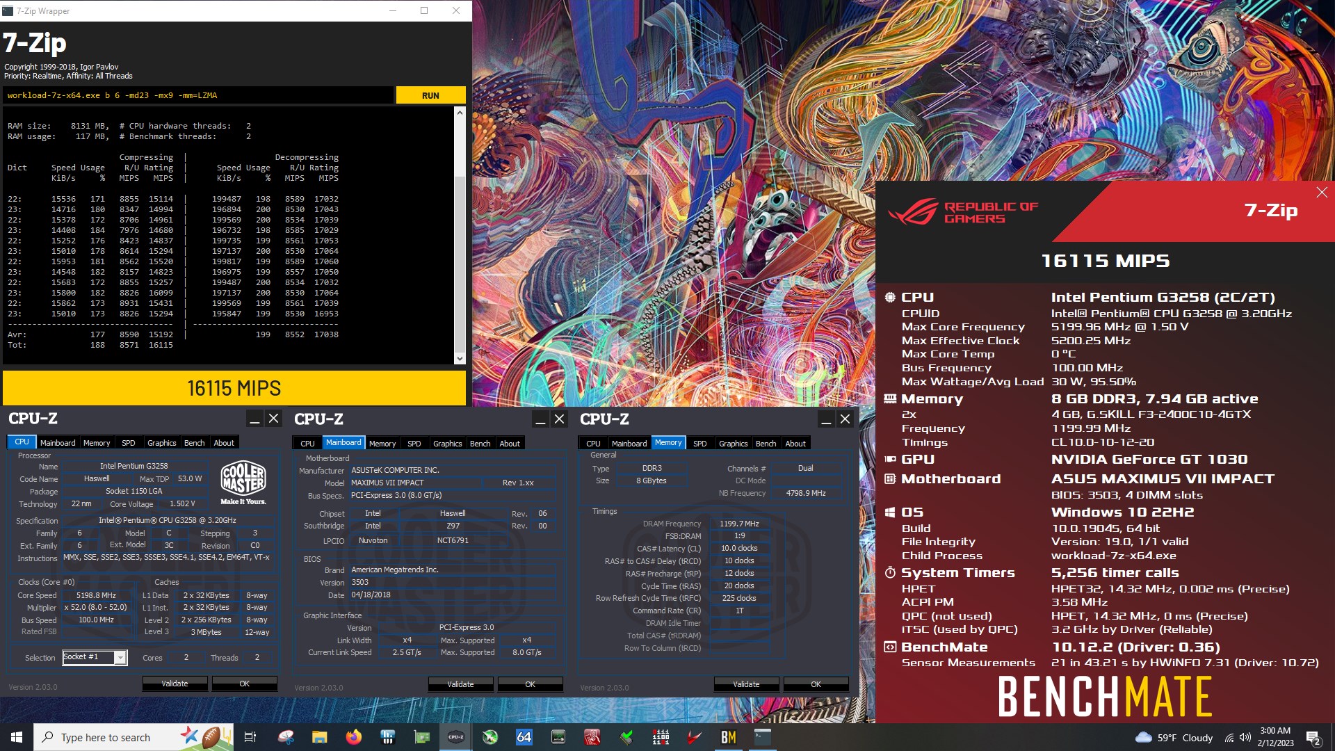Open the console window taskbar icon

click(762, 737)
